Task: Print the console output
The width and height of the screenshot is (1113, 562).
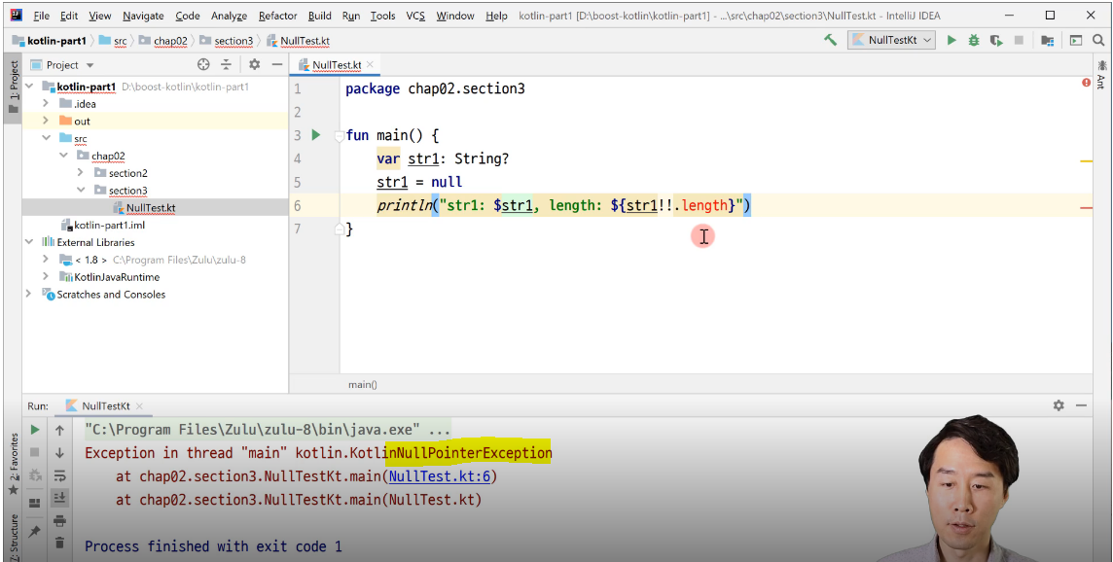Action: pyautogui.click(x=59, y=521)
